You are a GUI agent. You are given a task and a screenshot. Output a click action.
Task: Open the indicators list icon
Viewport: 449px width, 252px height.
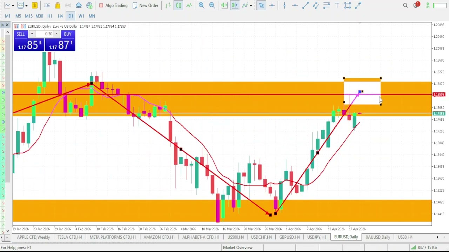pyautogui.click(x=245, y=5)
